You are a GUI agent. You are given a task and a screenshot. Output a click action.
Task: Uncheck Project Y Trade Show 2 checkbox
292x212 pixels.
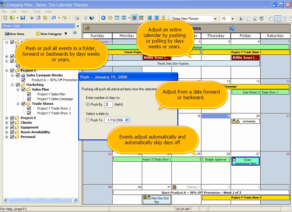point(29,113)
